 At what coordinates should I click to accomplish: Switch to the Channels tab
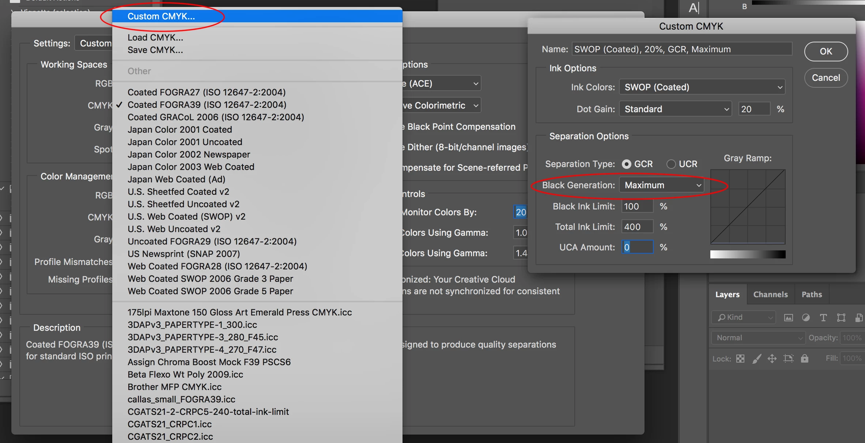[x=770, y=295]
